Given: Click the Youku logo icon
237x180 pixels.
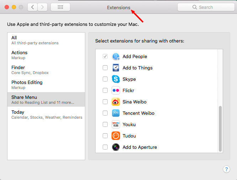Looking at the screenshot, I should [x=116, y=124].
